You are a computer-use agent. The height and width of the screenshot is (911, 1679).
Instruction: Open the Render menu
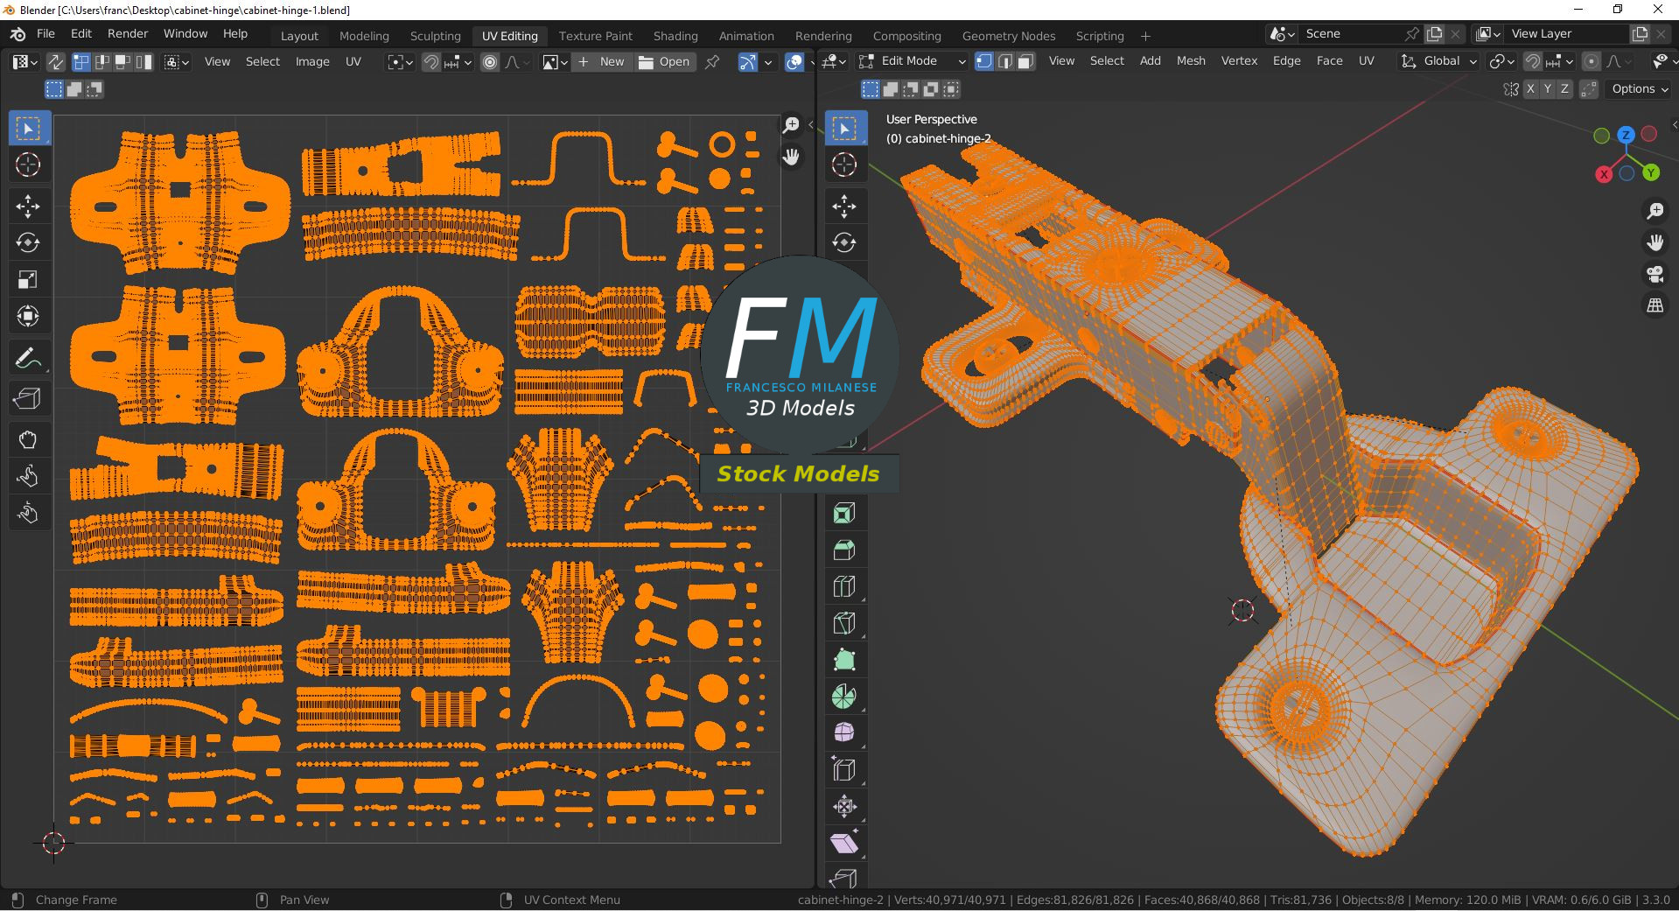tap(128, 34)
